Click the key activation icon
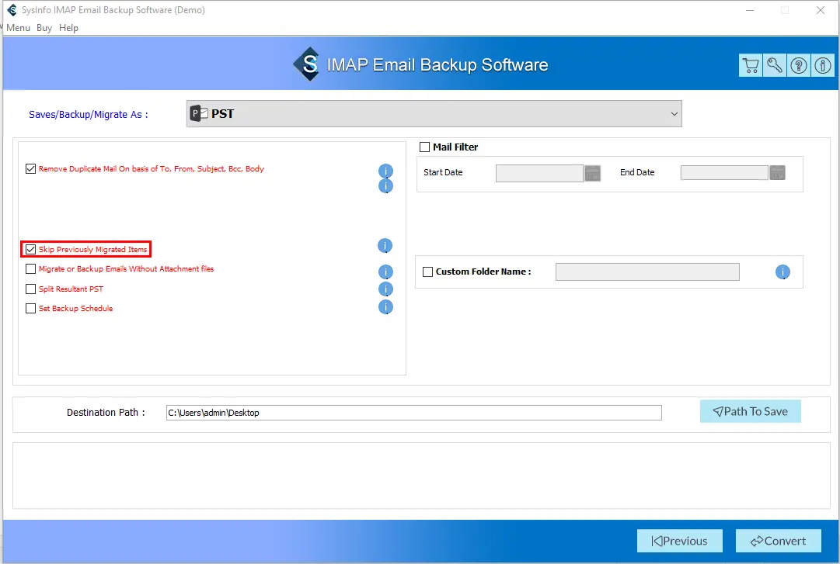This screenshot has width=840, height=564. [775, 65]
